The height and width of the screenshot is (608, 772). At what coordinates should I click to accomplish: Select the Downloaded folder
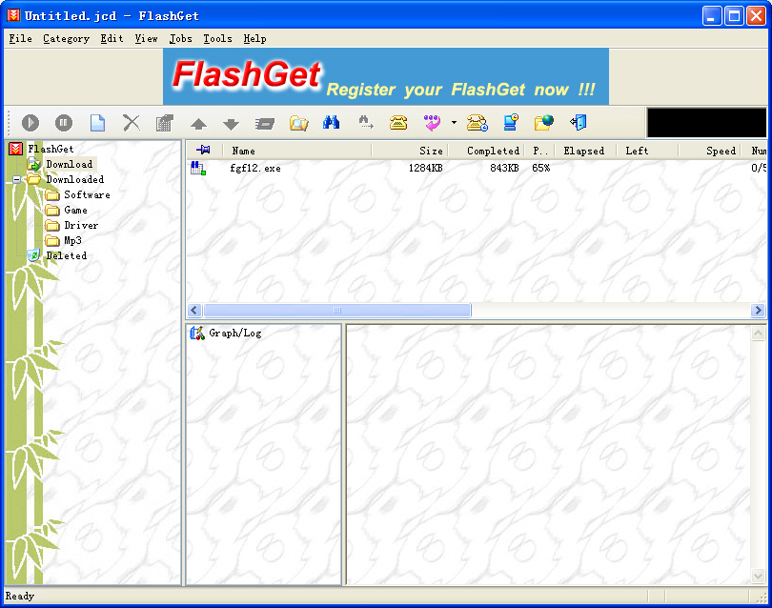tap(75, 179)
